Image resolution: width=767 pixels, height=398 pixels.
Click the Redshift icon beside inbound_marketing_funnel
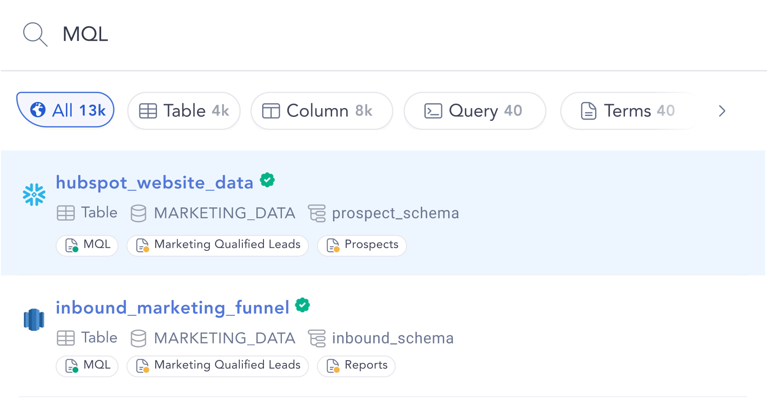(34, 319)
